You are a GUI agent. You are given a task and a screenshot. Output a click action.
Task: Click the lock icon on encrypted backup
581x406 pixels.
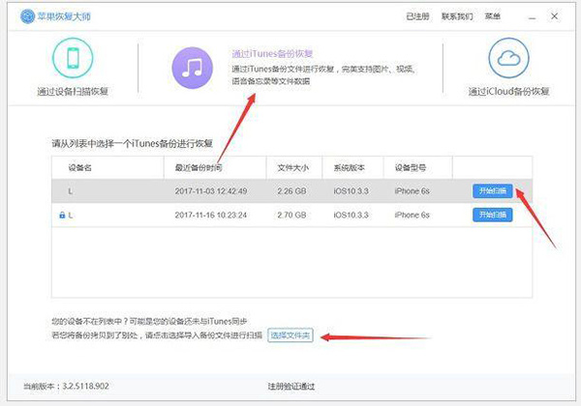(60, 216)
